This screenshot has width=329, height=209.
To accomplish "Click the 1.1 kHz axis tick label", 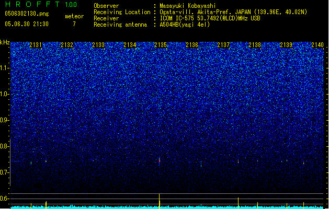I will tap(5, 68).
